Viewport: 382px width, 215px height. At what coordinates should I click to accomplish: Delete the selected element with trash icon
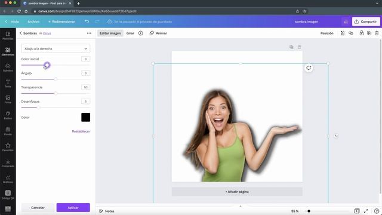point(377,33)
